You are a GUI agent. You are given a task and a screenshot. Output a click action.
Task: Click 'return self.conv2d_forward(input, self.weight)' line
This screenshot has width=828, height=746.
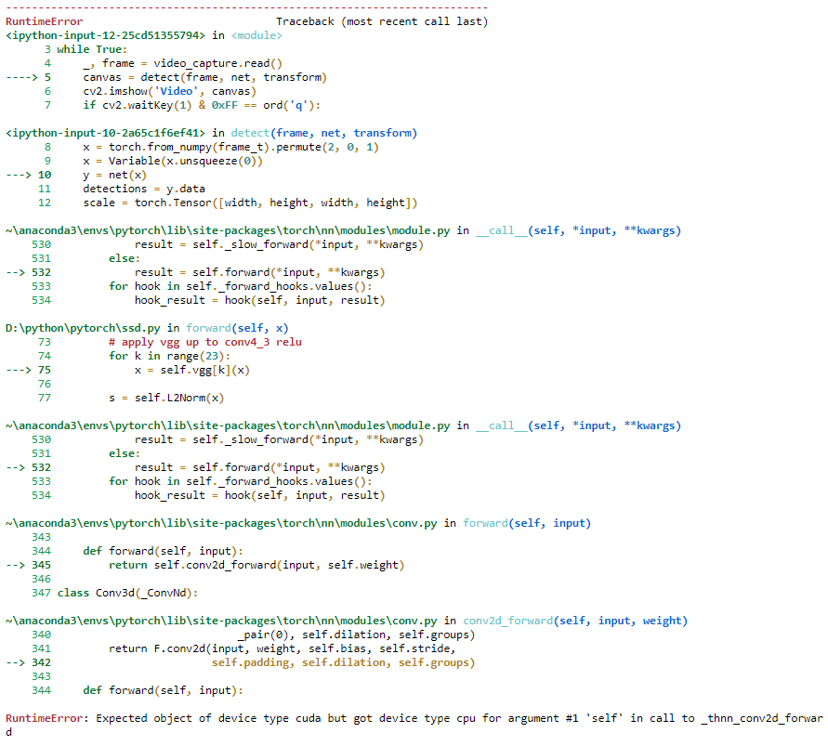coord(256,565)
